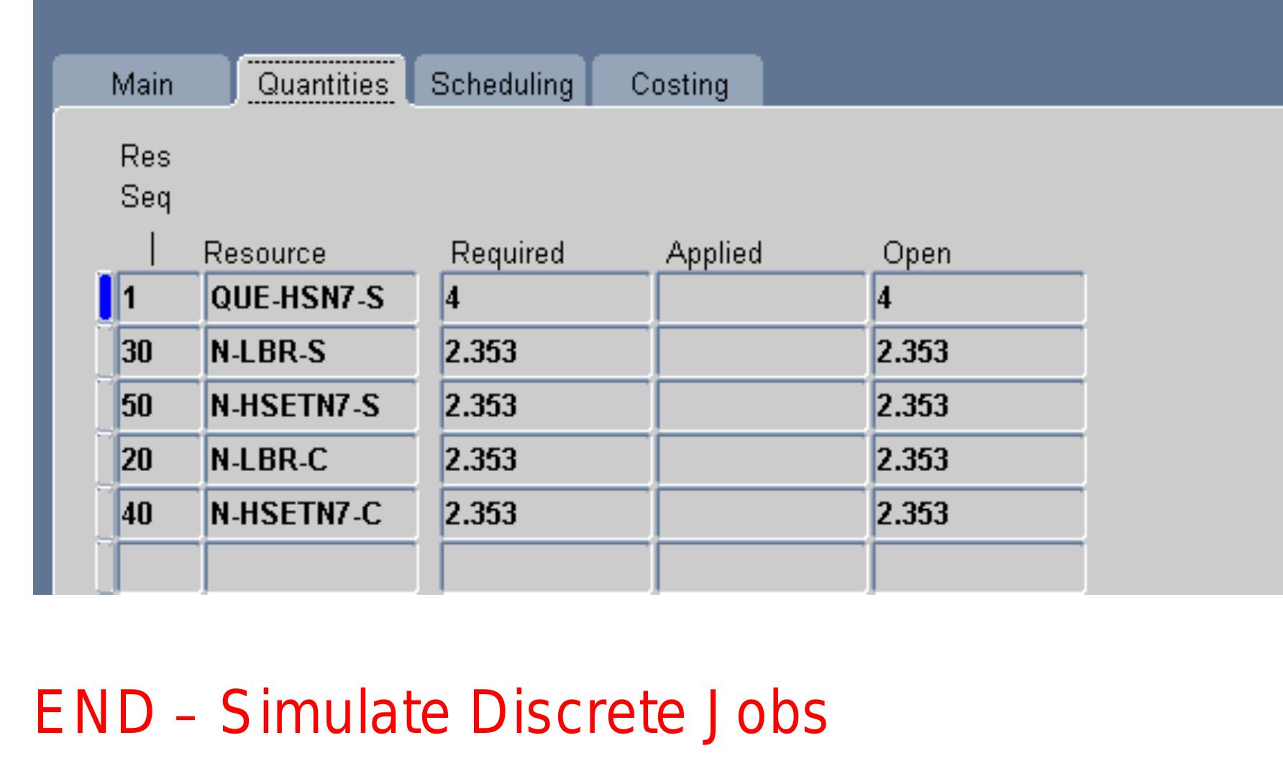The image size is (1283, 766).
Task: Select row indicator for N-LBR-S
Action: 105,352
